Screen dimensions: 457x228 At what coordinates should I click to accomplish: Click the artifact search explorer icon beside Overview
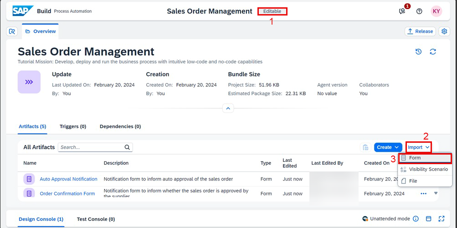12,31
